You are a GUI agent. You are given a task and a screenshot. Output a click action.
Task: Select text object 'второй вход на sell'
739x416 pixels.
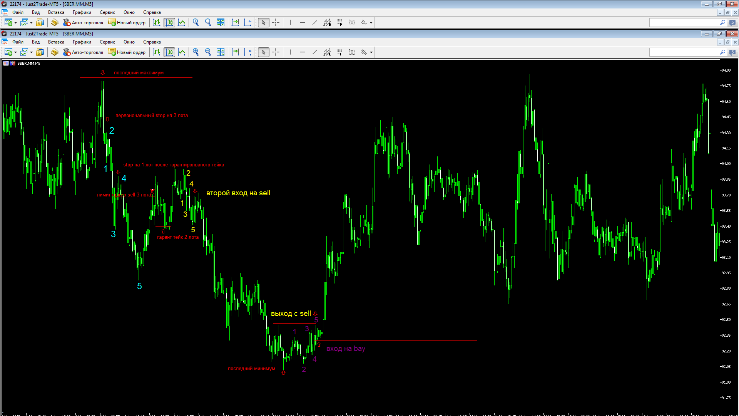click(x=238, y=193)
